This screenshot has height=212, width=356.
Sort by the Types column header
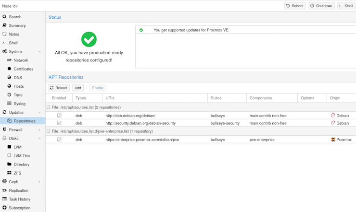(88, 98)
